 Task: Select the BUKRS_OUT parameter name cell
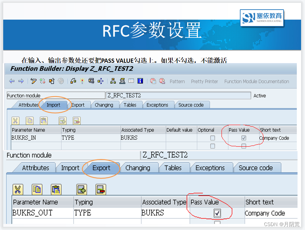pos(43,213)
